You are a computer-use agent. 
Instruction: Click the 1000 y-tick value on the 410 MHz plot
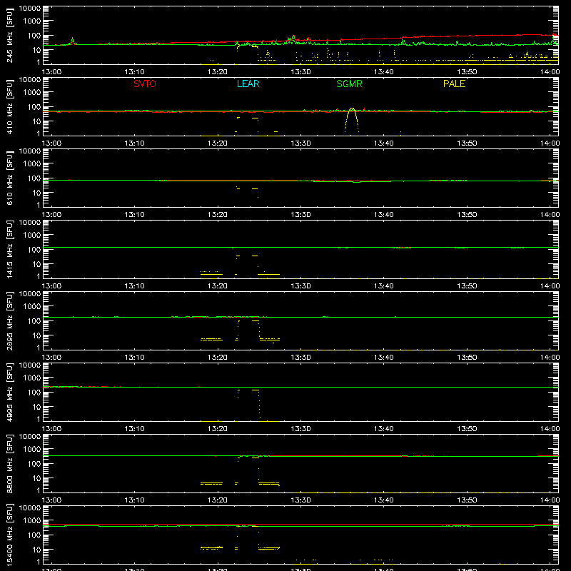coord(32,93)
